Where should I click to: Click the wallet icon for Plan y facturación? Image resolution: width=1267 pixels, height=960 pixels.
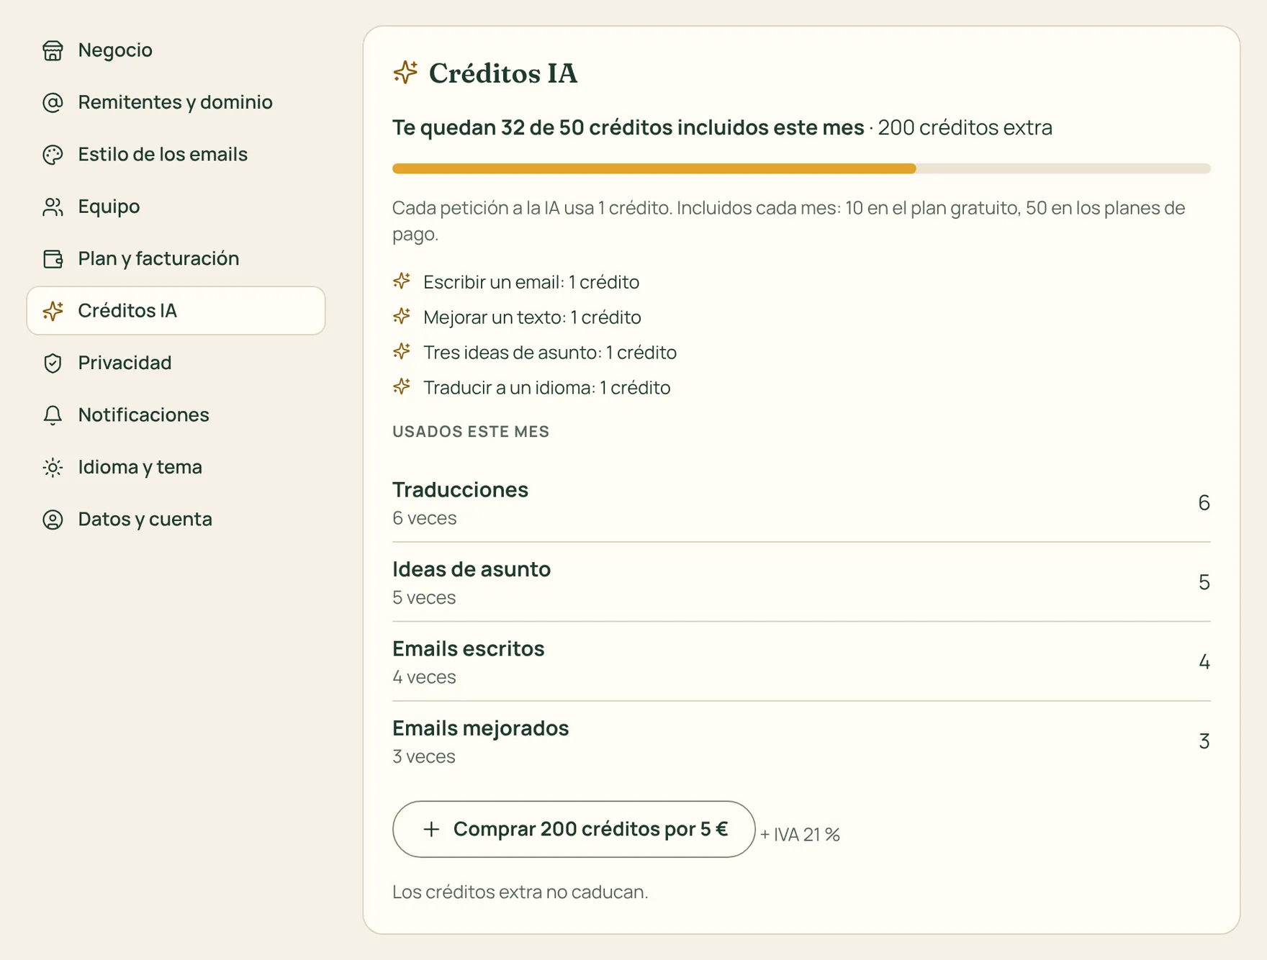(53, 259)
